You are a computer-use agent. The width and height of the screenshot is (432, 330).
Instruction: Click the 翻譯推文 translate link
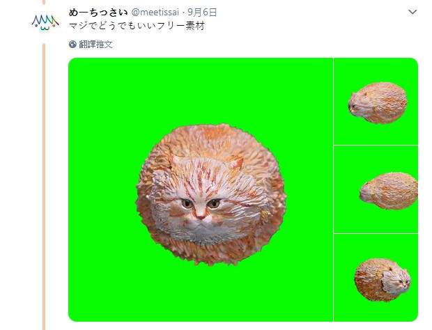[x=95, y=45]
